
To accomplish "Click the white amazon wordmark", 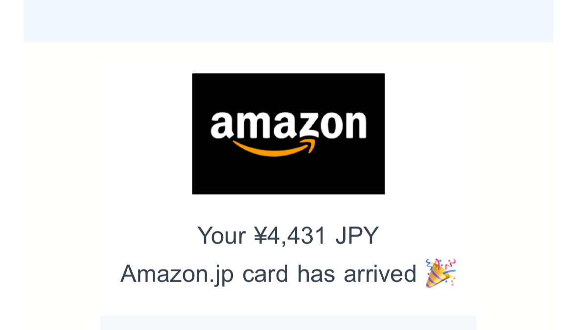I will pos(288,125).
